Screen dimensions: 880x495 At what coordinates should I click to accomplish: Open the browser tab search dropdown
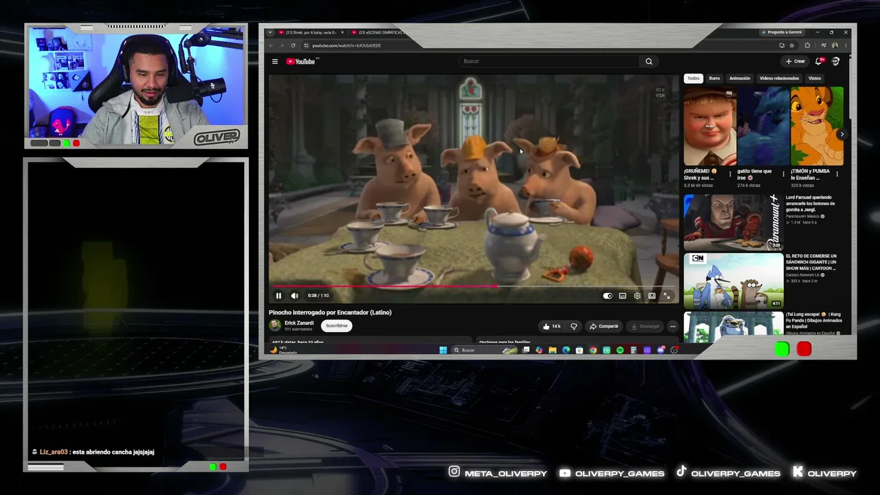270,32
